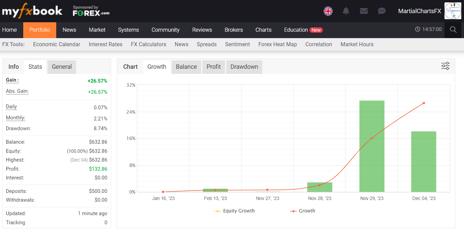The image size is (464, 232).
Task: Open the messages envelope icon
Action: [x=364, y=11]
